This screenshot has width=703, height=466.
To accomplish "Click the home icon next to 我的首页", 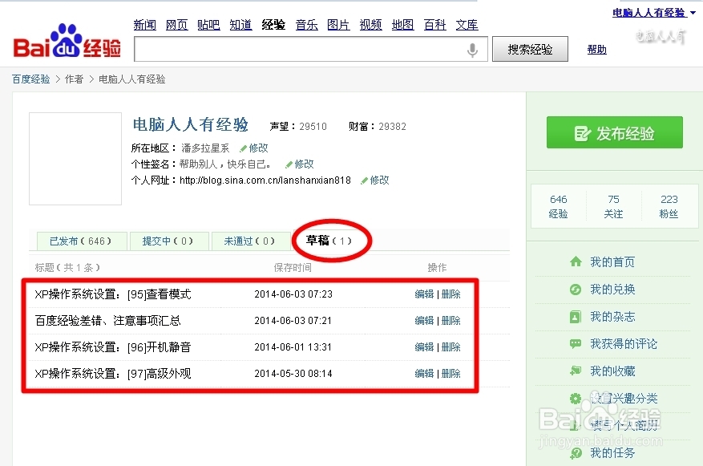I will tap(574, 262).
